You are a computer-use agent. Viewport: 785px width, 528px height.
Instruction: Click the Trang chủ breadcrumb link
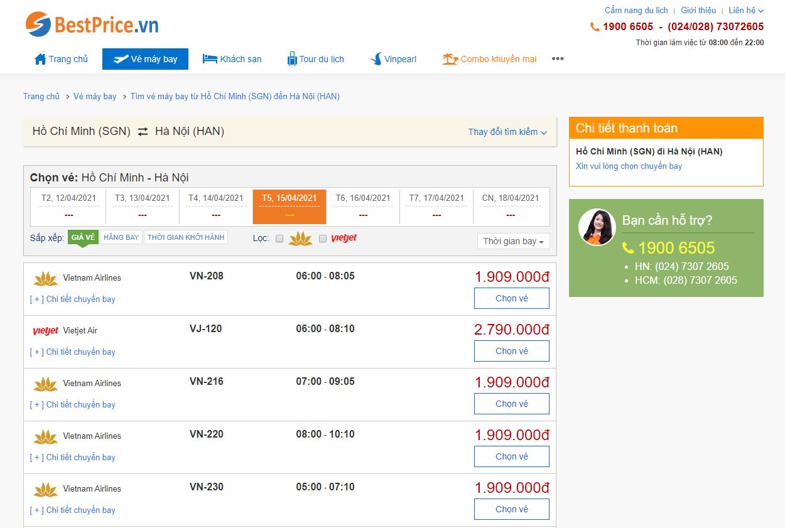click(x=41, y=97)
